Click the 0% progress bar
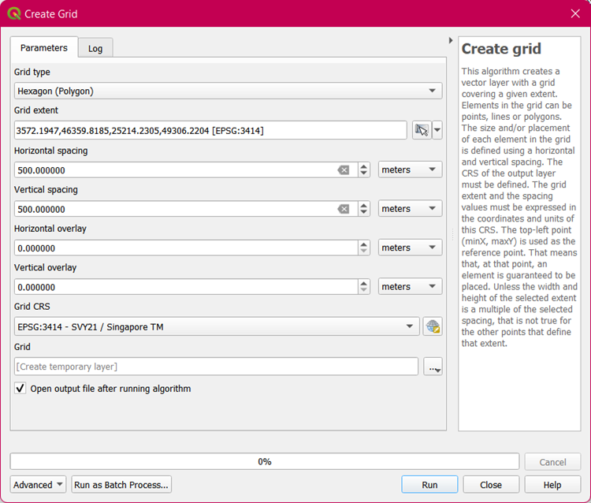The height and width of the screenshot is (503, 591). (265, 461)
